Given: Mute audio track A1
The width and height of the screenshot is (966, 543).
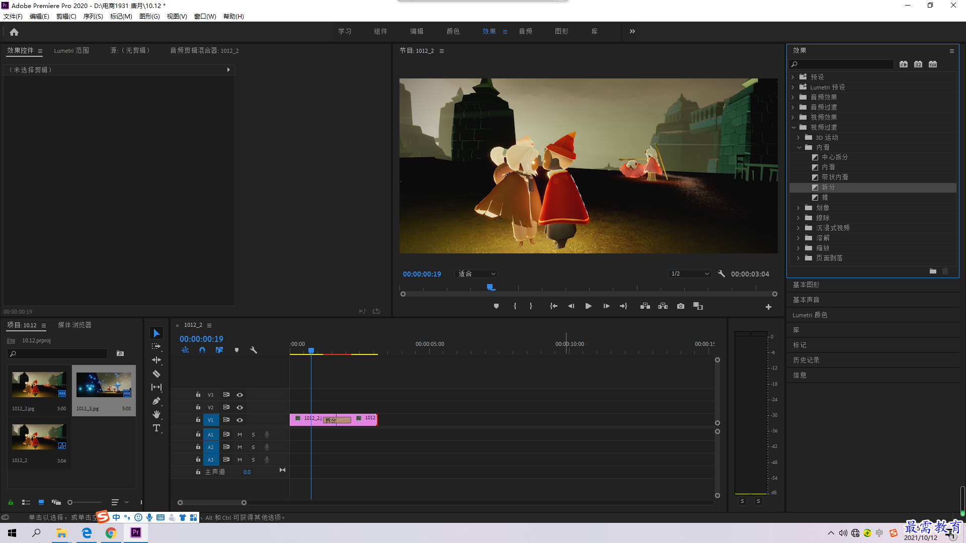Looking at the screenshot, I should coord(239,434).
